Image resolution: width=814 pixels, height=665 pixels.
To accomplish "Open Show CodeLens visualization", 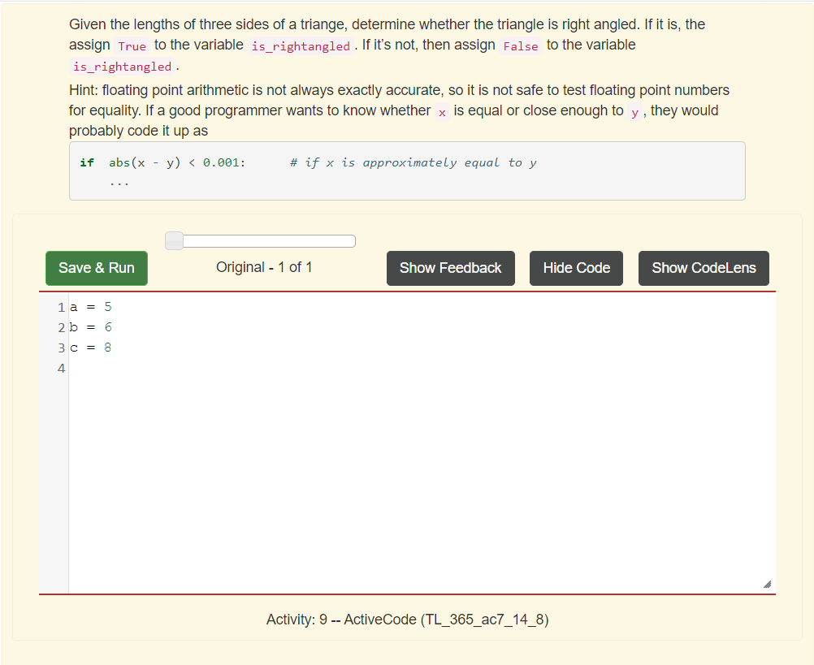I will coord(703,268).
